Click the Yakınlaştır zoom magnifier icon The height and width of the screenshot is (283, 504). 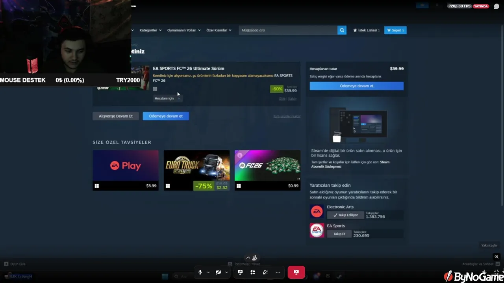coord(497,257)
